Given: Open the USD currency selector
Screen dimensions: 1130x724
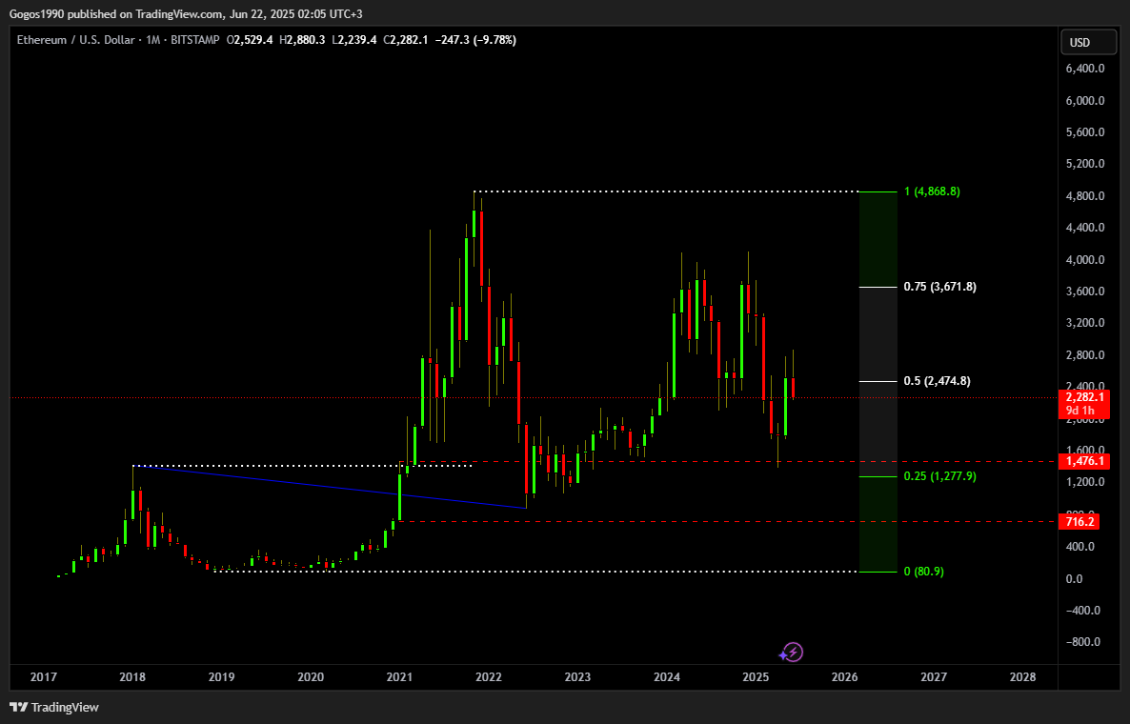Looking at the screenshot, I should coord(1088,43).
